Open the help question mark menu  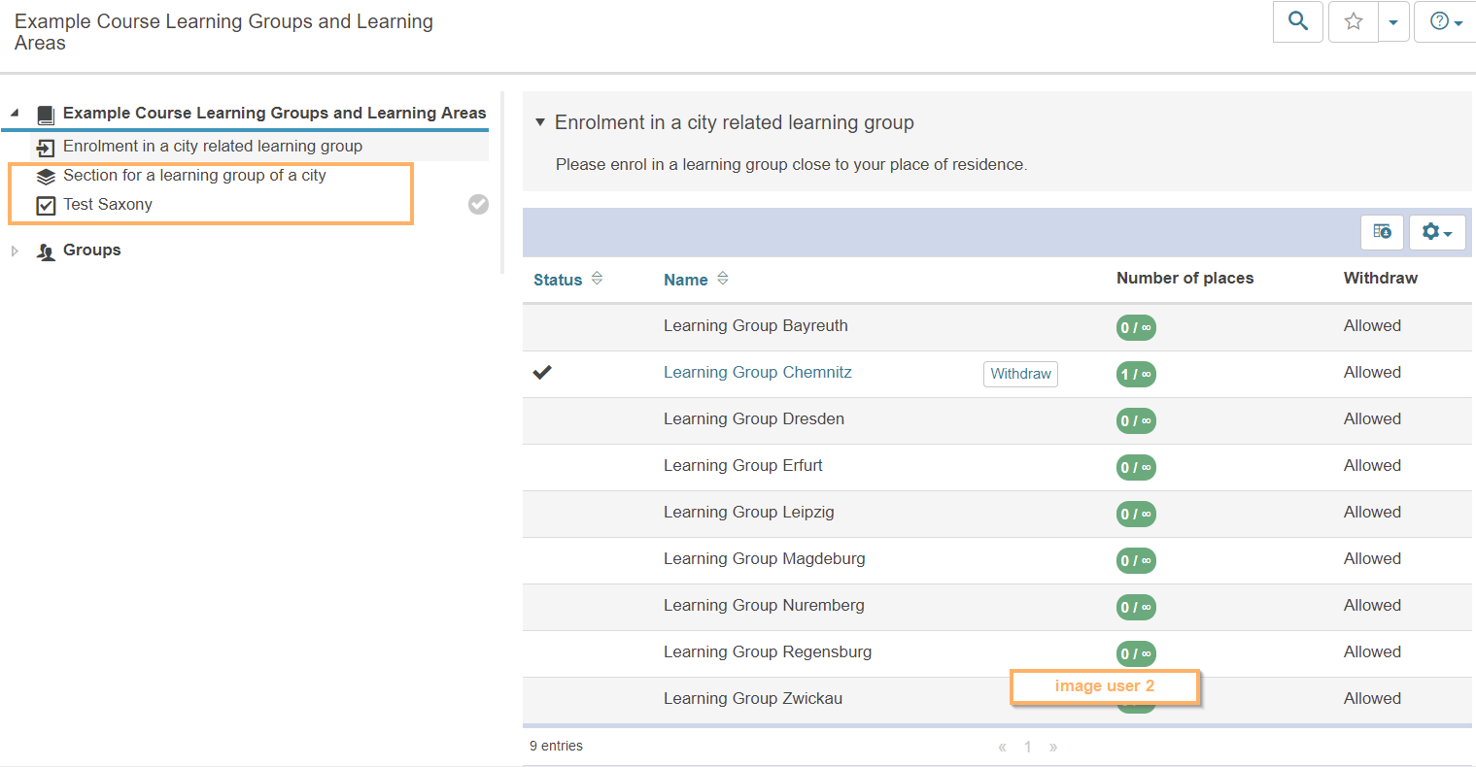pyautogui.click(x=1446, y=21)
